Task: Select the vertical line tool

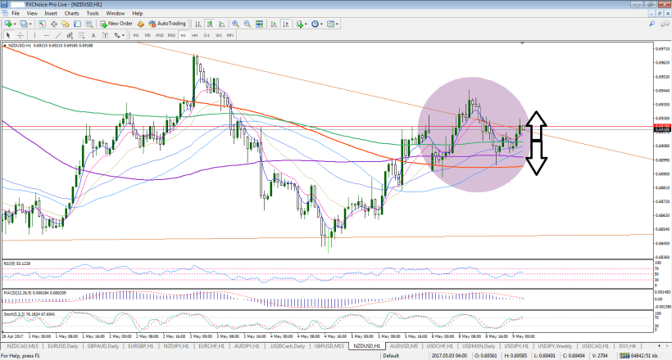Action: click(34, 35)
